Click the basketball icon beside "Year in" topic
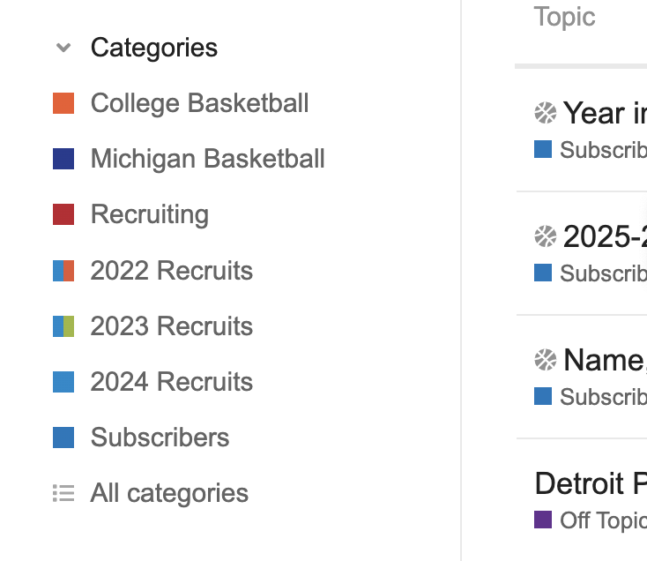Viewport: 647px width, 561px height. (546, 113)
